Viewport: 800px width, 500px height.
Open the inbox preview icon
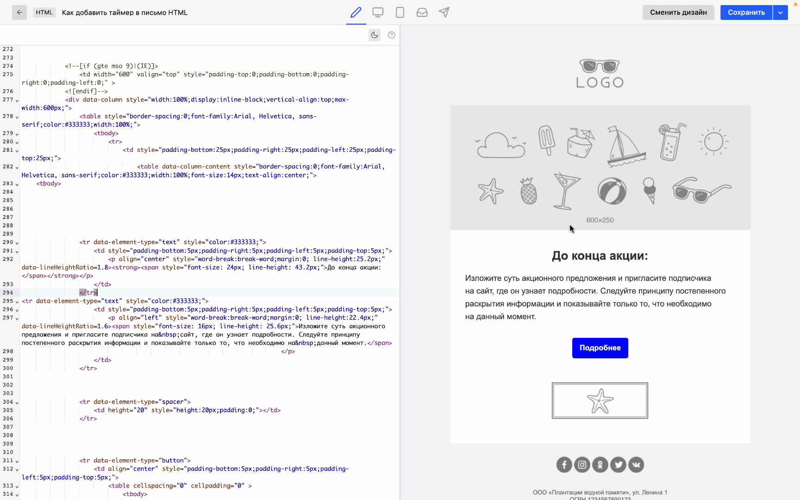(422, 12)
